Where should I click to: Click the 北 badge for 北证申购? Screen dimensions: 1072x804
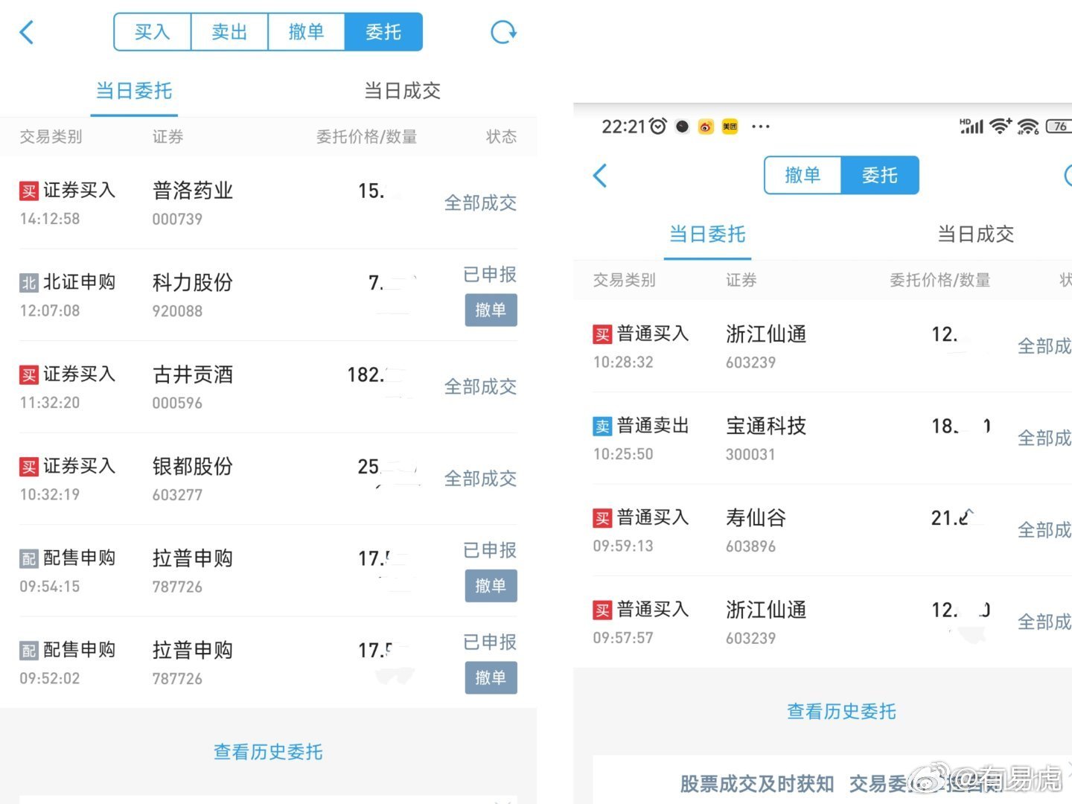[29, 283]
